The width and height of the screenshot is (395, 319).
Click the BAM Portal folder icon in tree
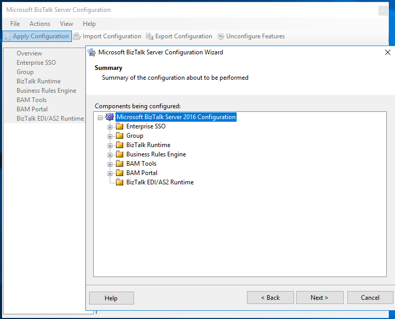pos(120,173)
